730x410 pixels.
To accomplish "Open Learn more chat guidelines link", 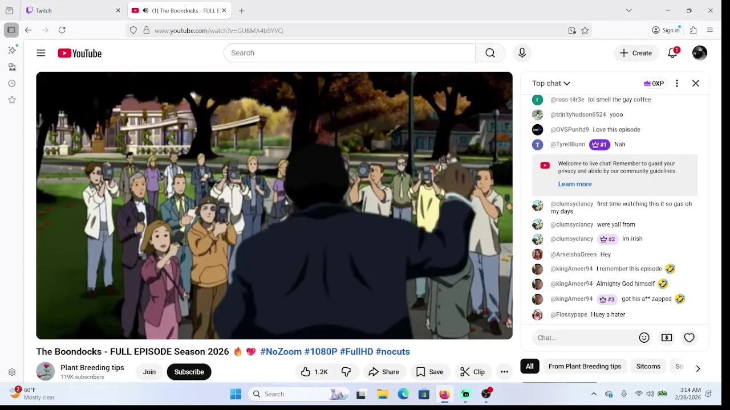I will coord(575,184).
